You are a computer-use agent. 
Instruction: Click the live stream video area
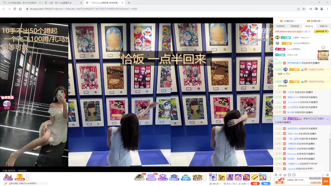(x=137, y=95)
